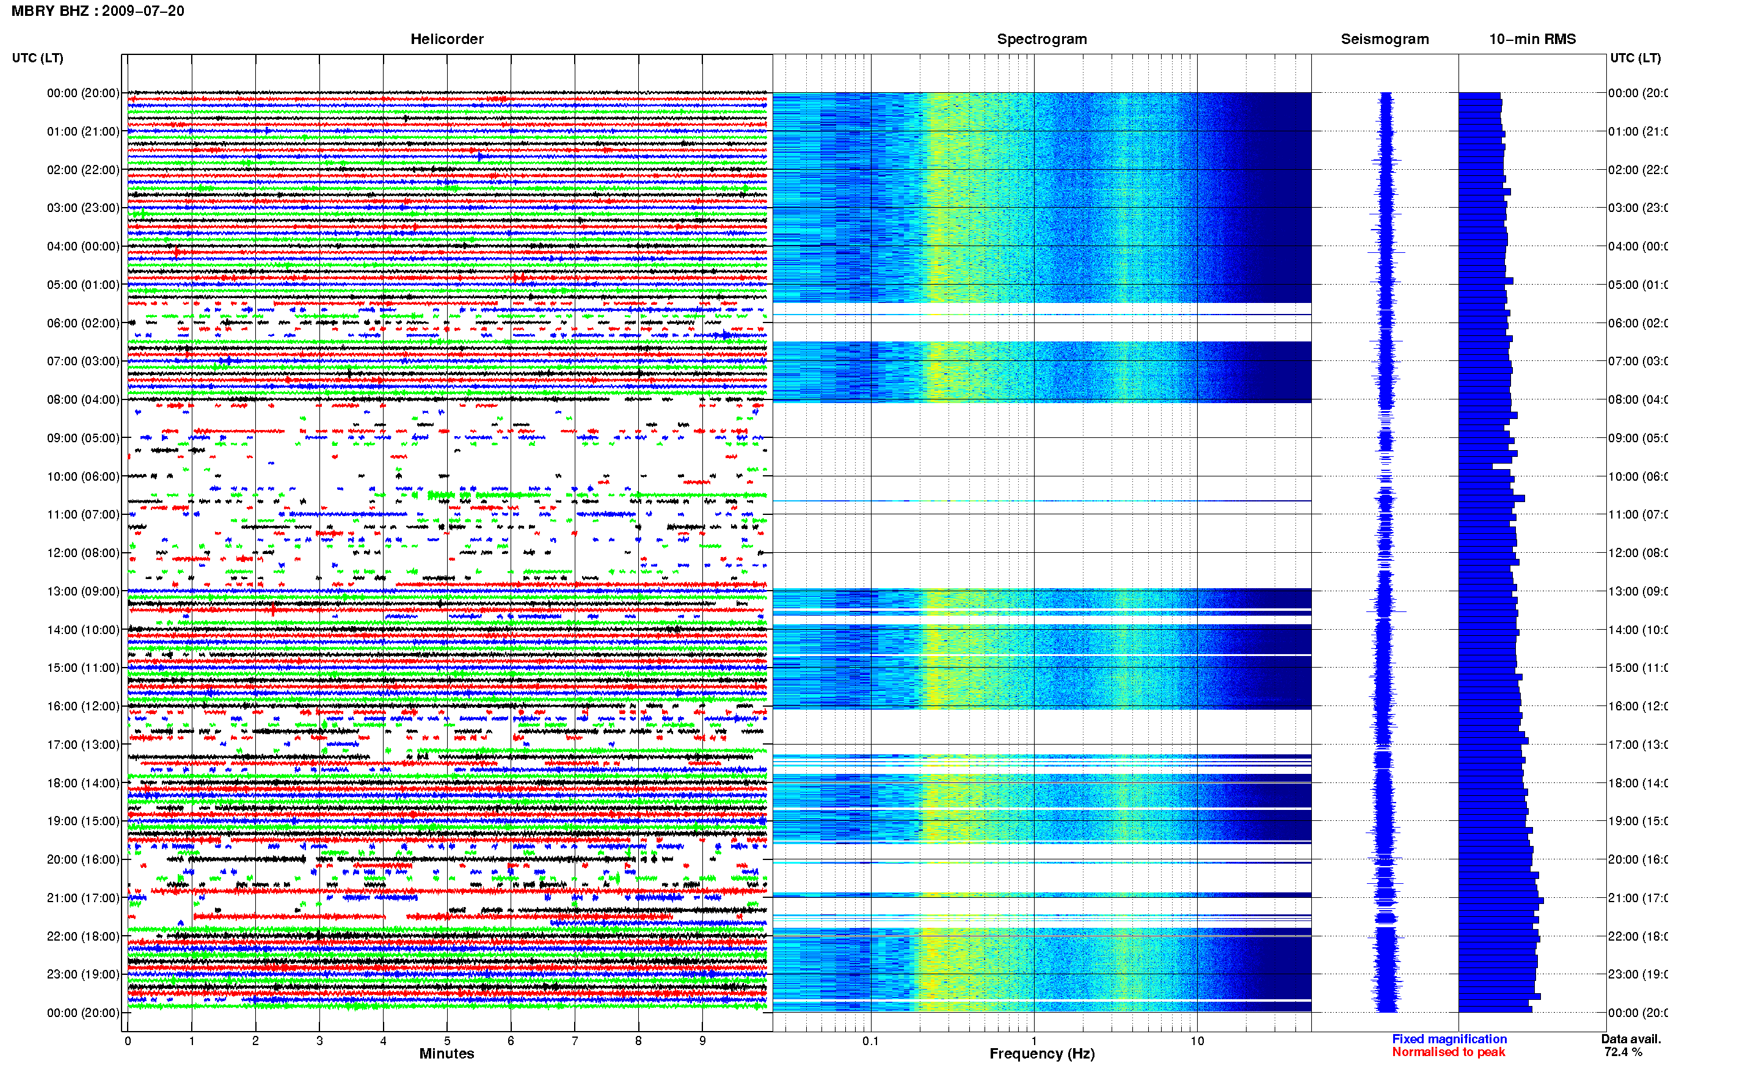Select tick '0' on the Minutes axis
Viewport: 1737px width, 1086px height.
pyautogui.click(x=128, y=1041)
